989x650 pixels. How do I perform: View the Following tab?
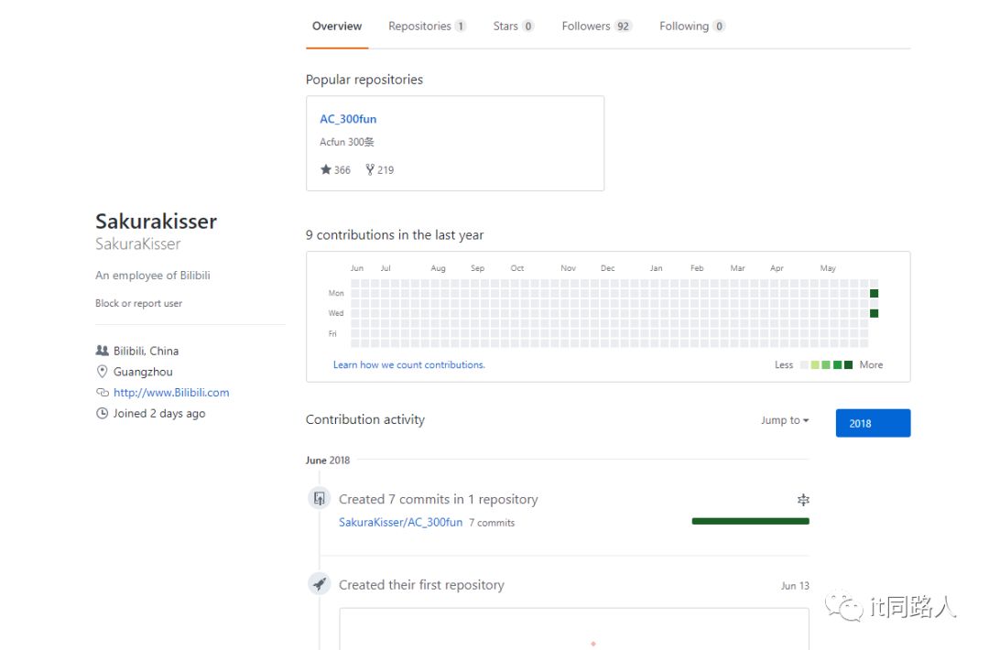click(692, 26)
